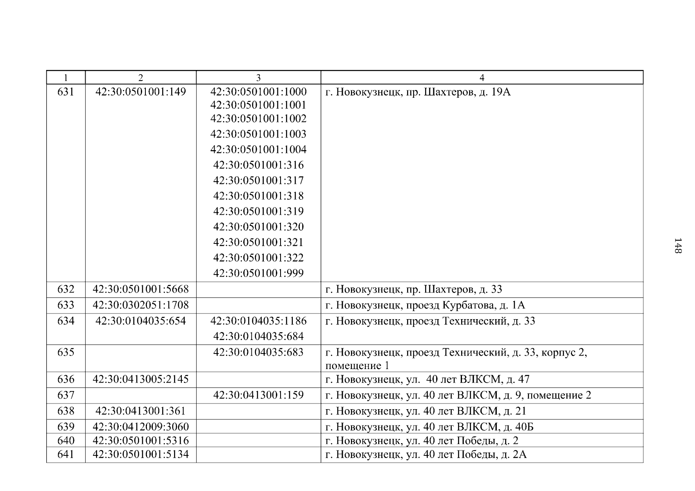Click cadastral number 42:30:0413001:361
Screen dimensions: 695x491
tap(140, 411)
